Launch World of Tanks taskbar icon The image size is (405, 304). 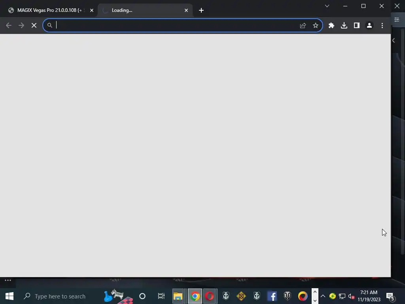287,296
